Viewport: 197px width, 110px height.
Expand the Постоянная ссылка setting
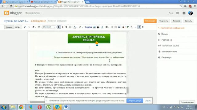tap(170, 46)
